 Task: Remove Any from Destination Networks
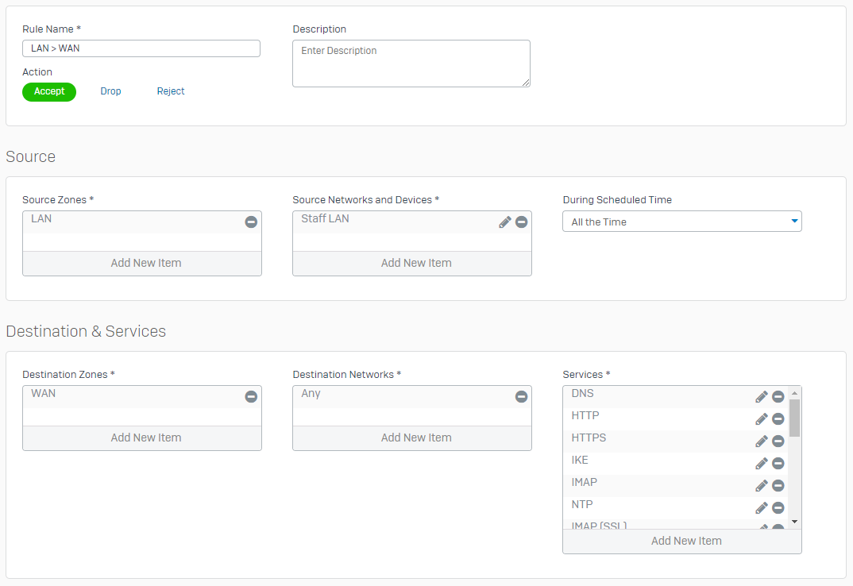(521, 397)
